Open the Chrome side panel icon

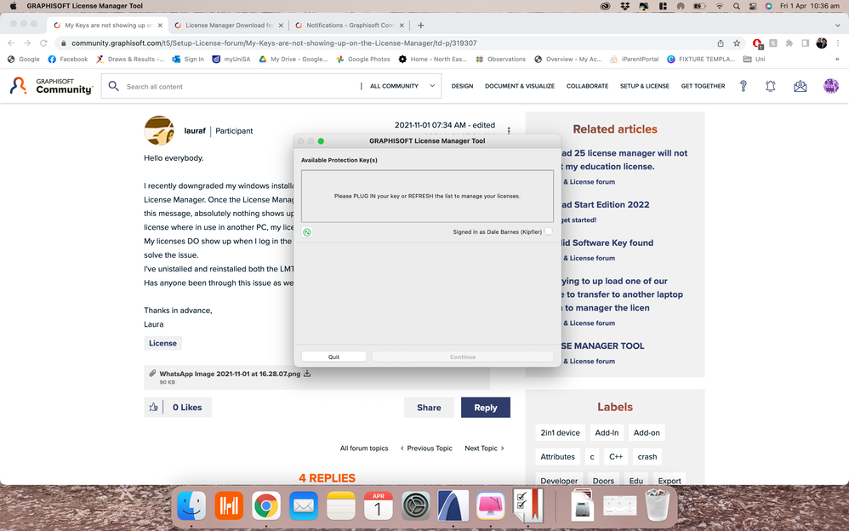pos(805,43)
